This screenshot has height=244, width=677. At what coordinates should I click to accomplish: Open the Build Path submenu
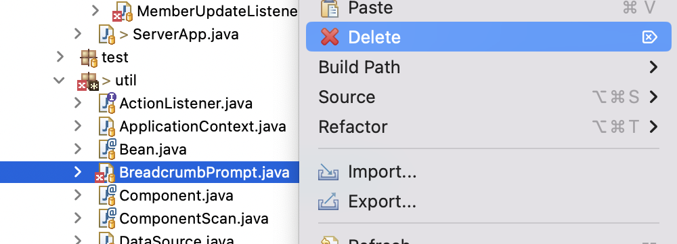[488, 67]
